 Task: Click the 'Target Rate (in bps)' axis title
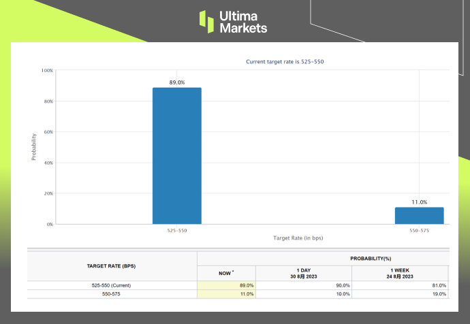(298, 238)
